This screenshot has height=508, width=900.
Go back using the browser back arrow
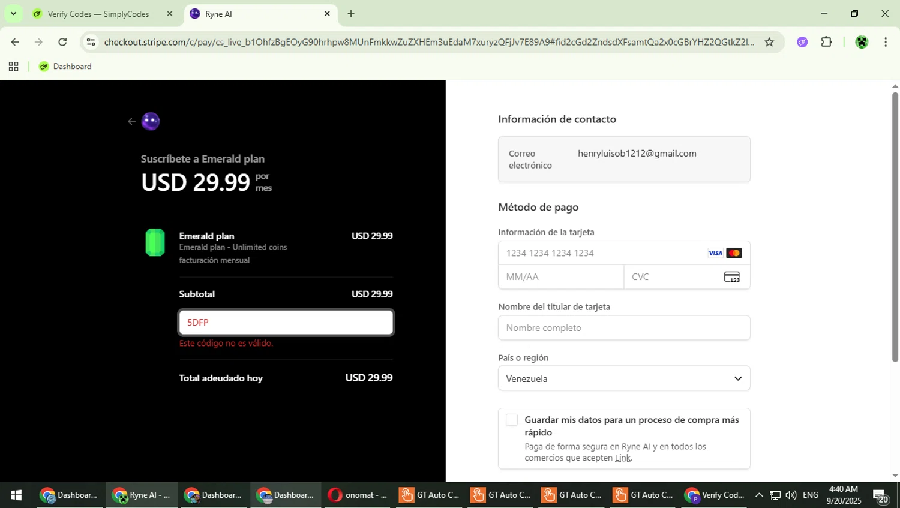15,42
